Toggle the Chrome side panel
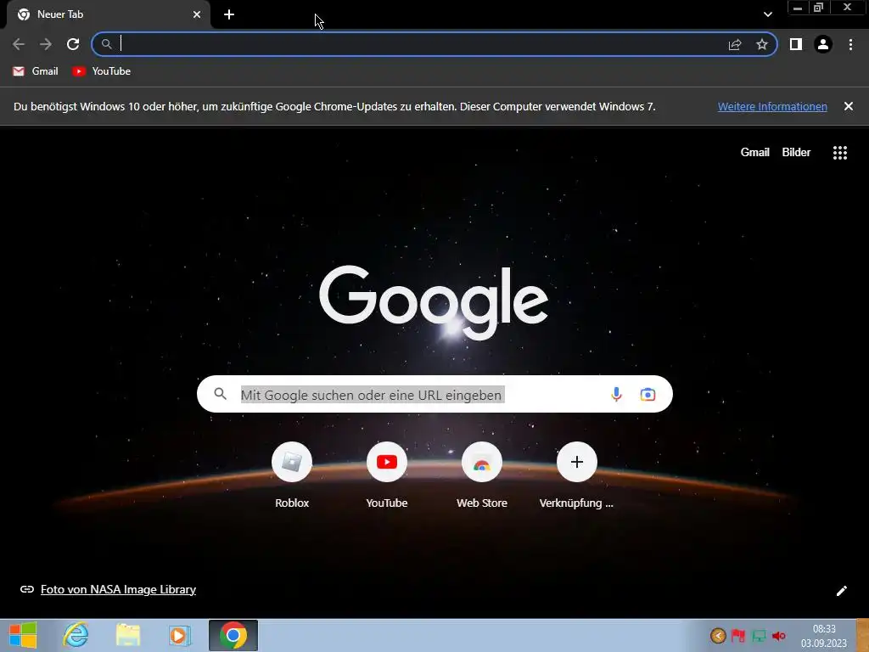 [796, 44]
